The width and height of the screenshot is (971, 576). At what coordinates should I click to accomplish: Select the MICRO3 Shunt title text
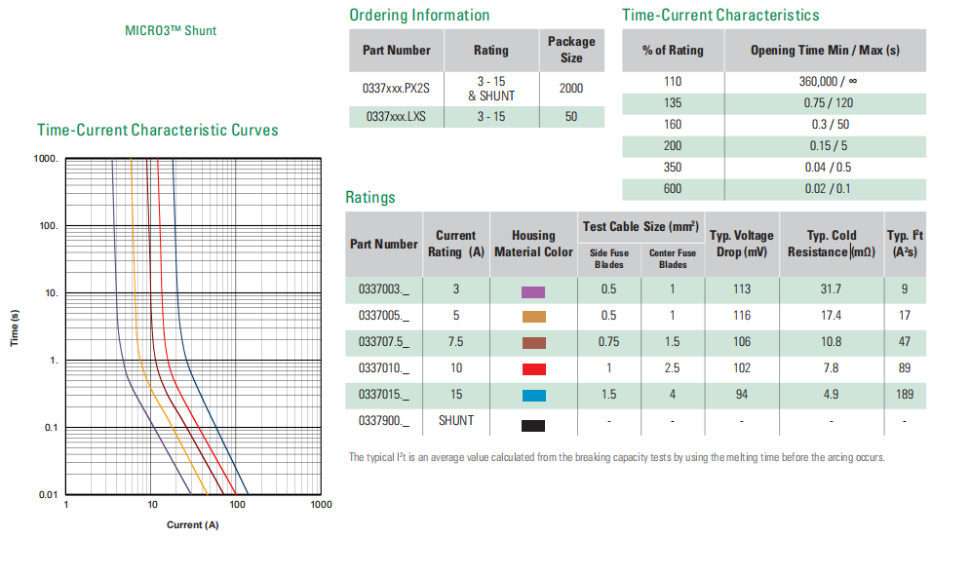coord(170,30)
